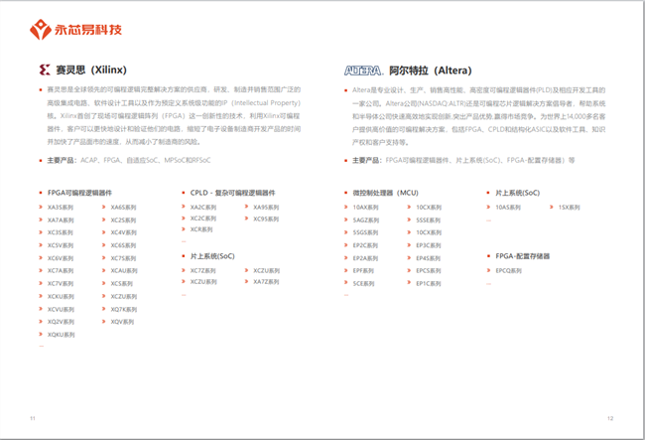The width and height of the screenshot is (645, 440).
Task: Select the CPLD - 复杂可编程逻辑器件 heading
Action: coord(232,193)
